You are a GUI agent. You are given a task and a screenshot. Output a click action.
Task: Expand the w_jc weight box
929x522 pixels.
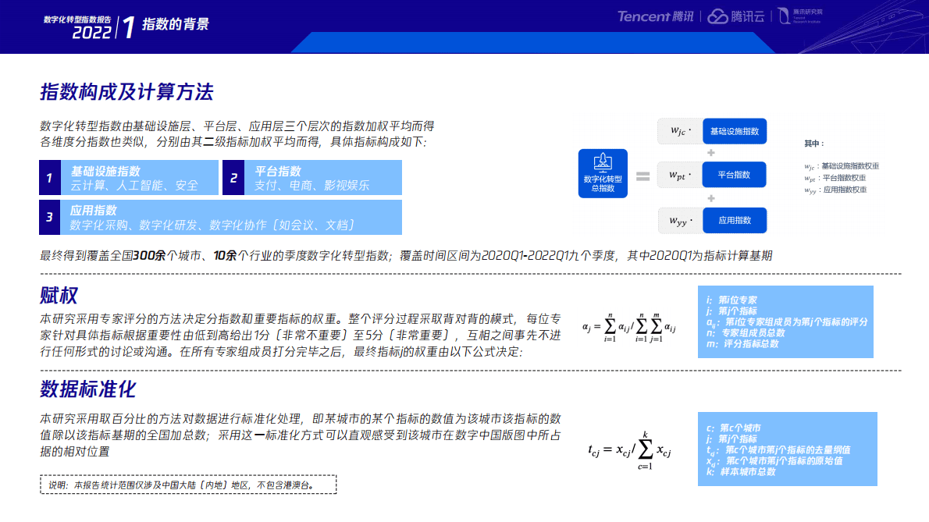pos(678,131)
